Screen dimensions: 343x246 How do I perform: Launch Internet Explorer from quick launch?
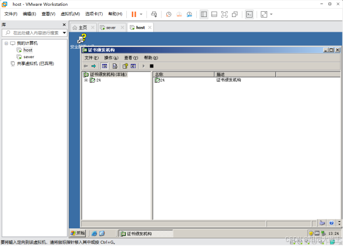click(94, 234)
